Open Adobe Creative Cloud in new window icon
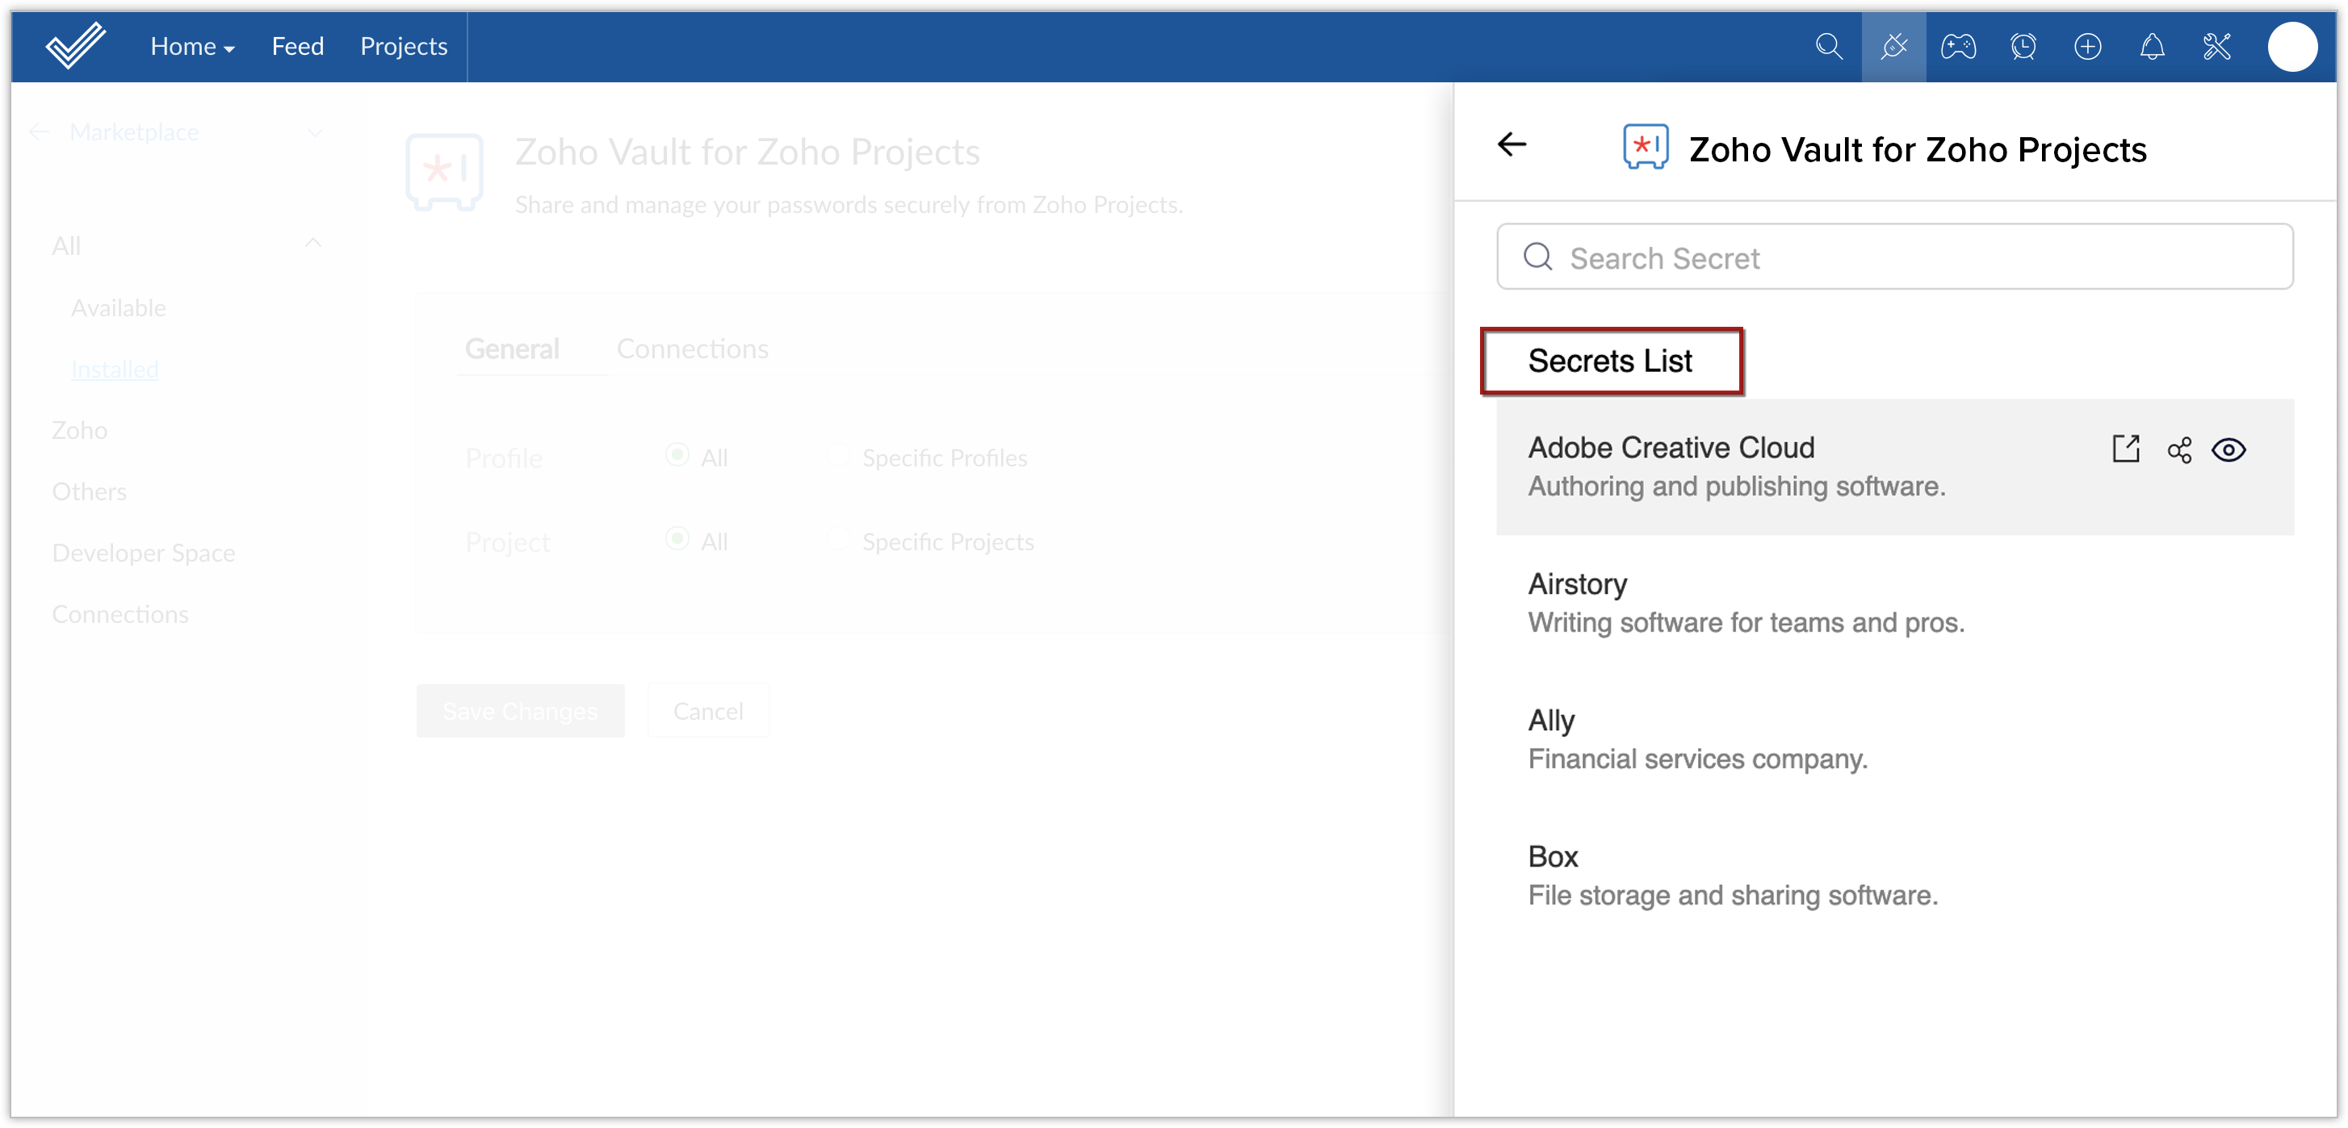This screenshot has height=1128, width=2348. 2124,449
